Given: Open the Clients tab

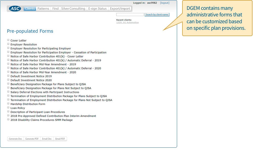Looking at the screenshot, I should click(x=30, y=9).
